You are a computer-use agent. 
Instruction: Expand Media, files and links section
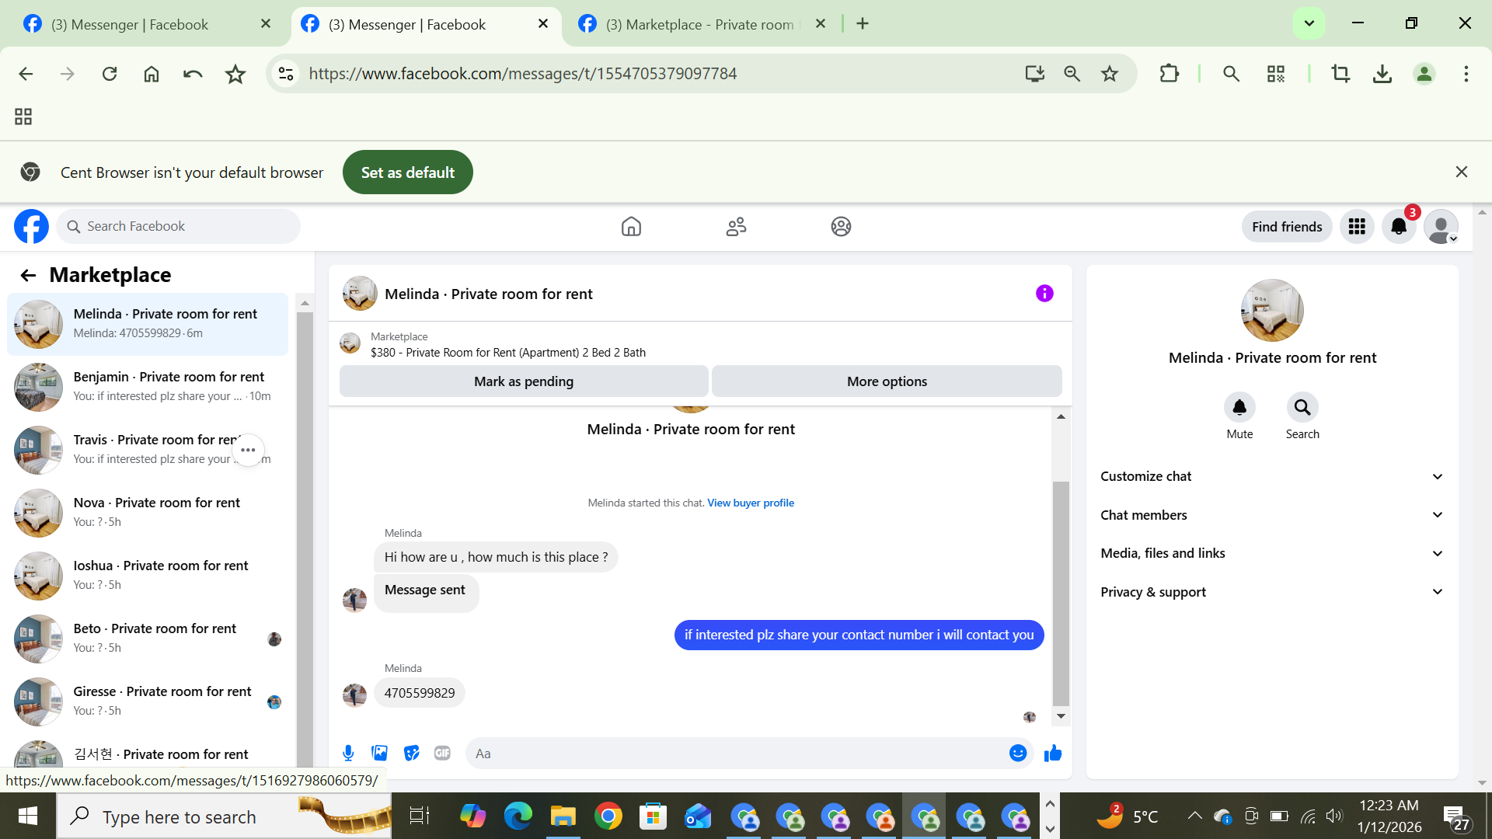[x=1272, y=553]
